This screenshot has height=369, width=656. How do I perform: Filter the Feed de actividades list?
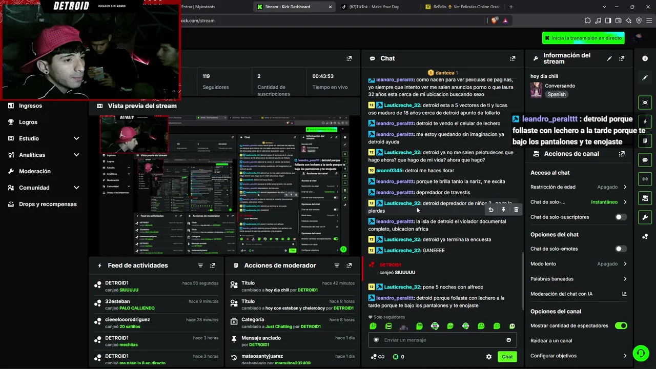tap(200, 265)
